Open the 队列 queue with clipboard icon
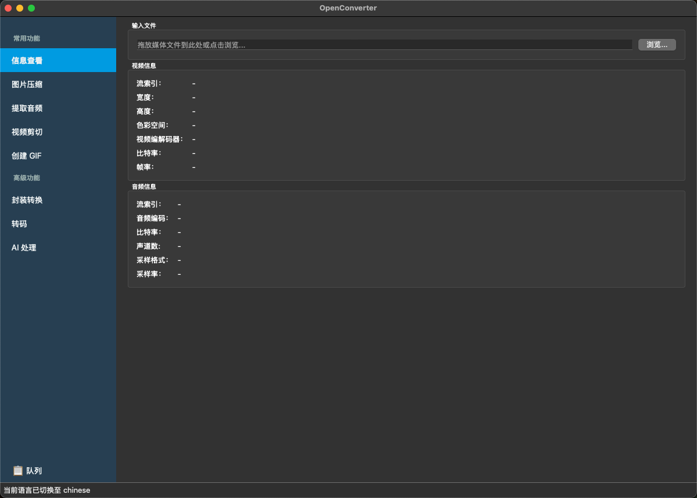This screenshot has height=498, width=697. click(x=27, y=471)
